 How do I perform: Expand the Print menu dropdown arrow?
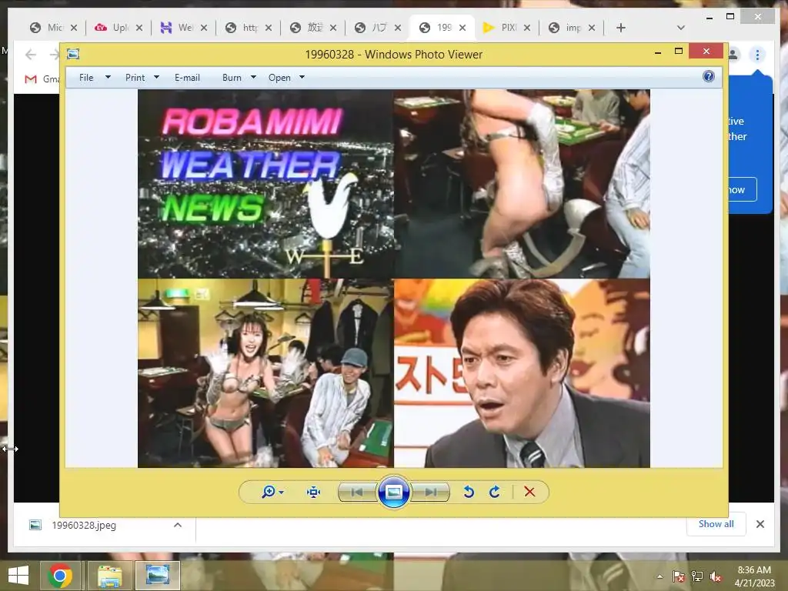click(x=156, y=78)
